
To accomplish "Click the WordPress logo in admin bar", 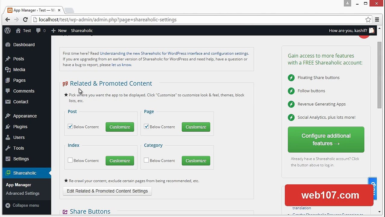I will 8,30.
